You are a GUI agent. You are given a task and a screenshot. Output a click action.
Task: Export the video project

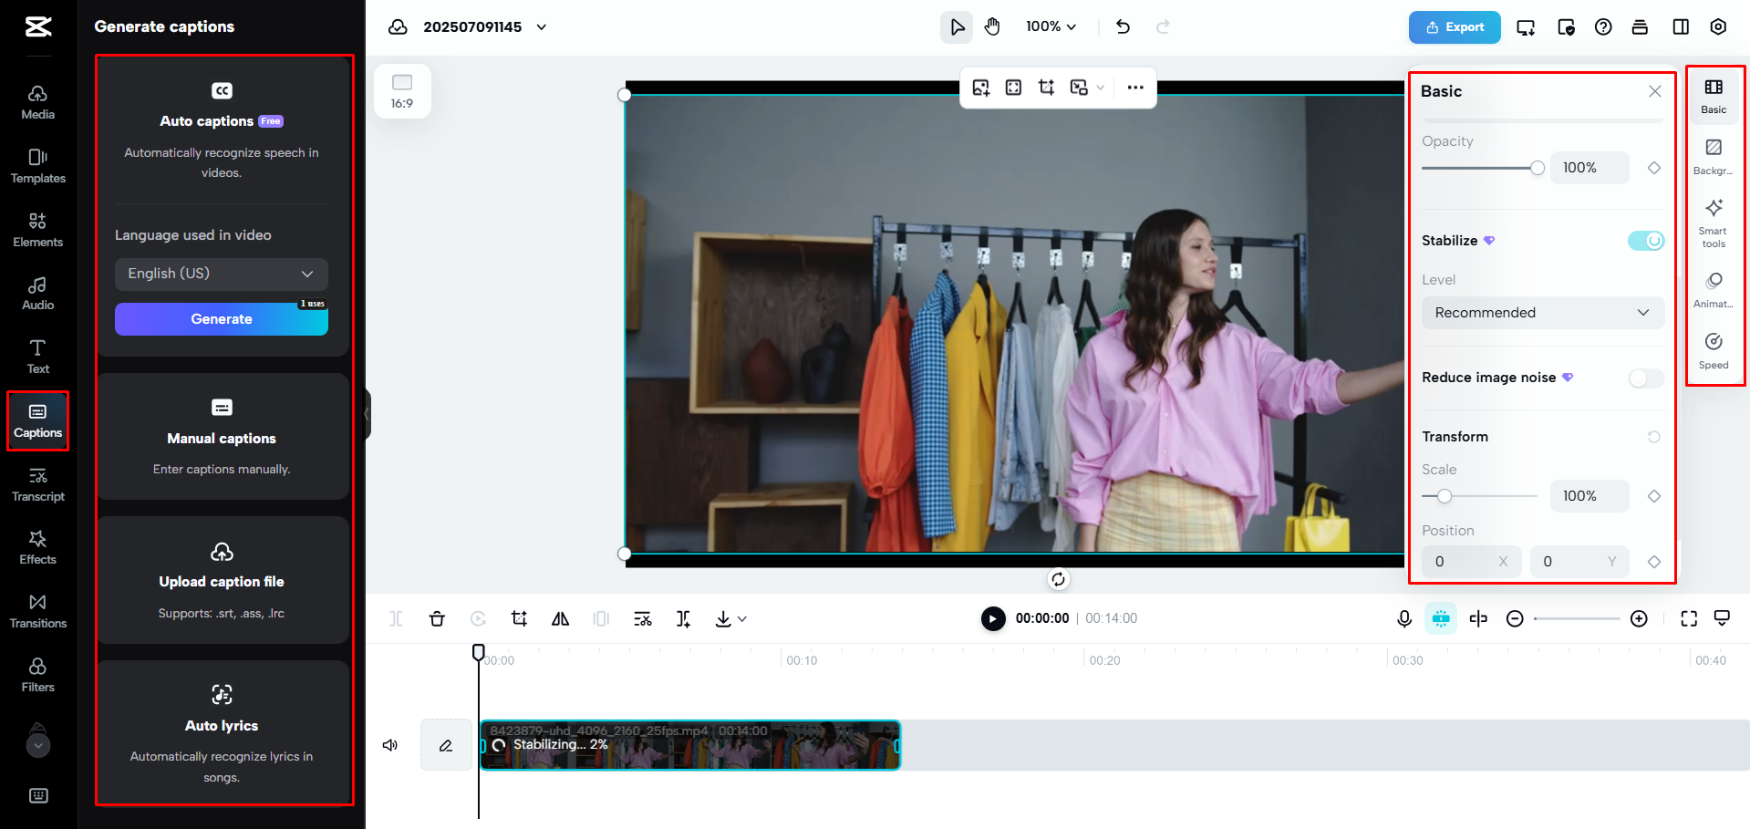pyautogui.click(x=1455, y=27)
